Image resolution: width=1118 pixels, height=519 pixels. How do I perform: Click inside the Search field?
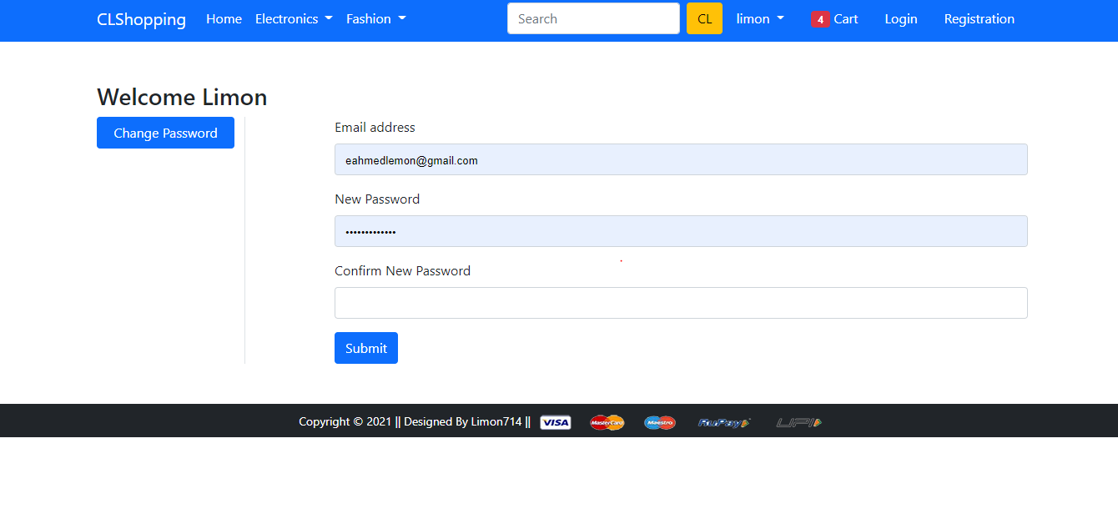(x=593, y=18)
